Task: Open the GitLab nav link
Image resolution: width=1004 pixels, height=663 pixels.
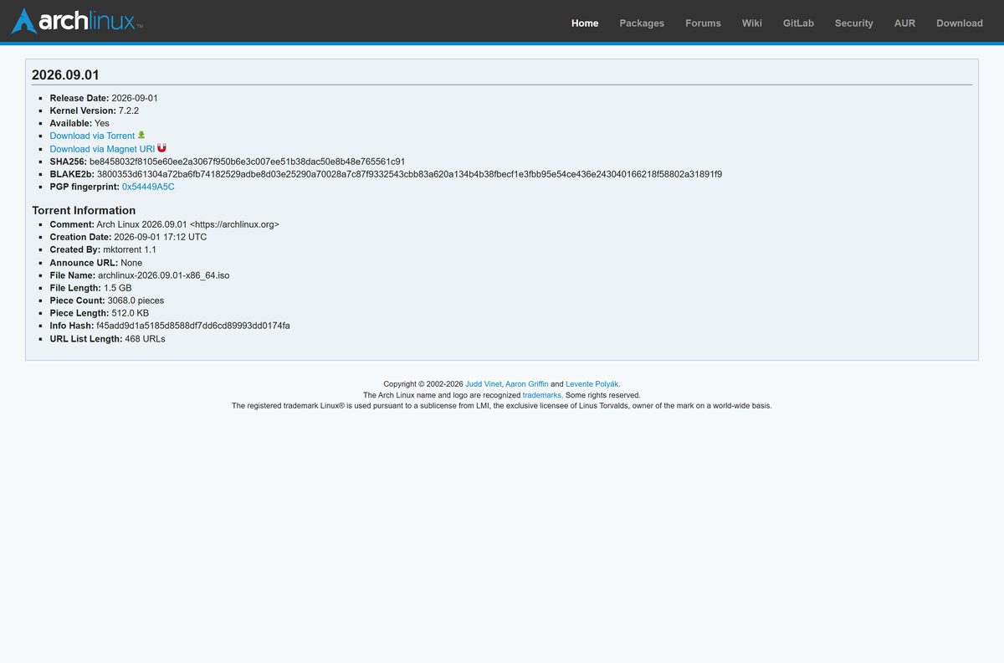Action: tap(798, 23)
